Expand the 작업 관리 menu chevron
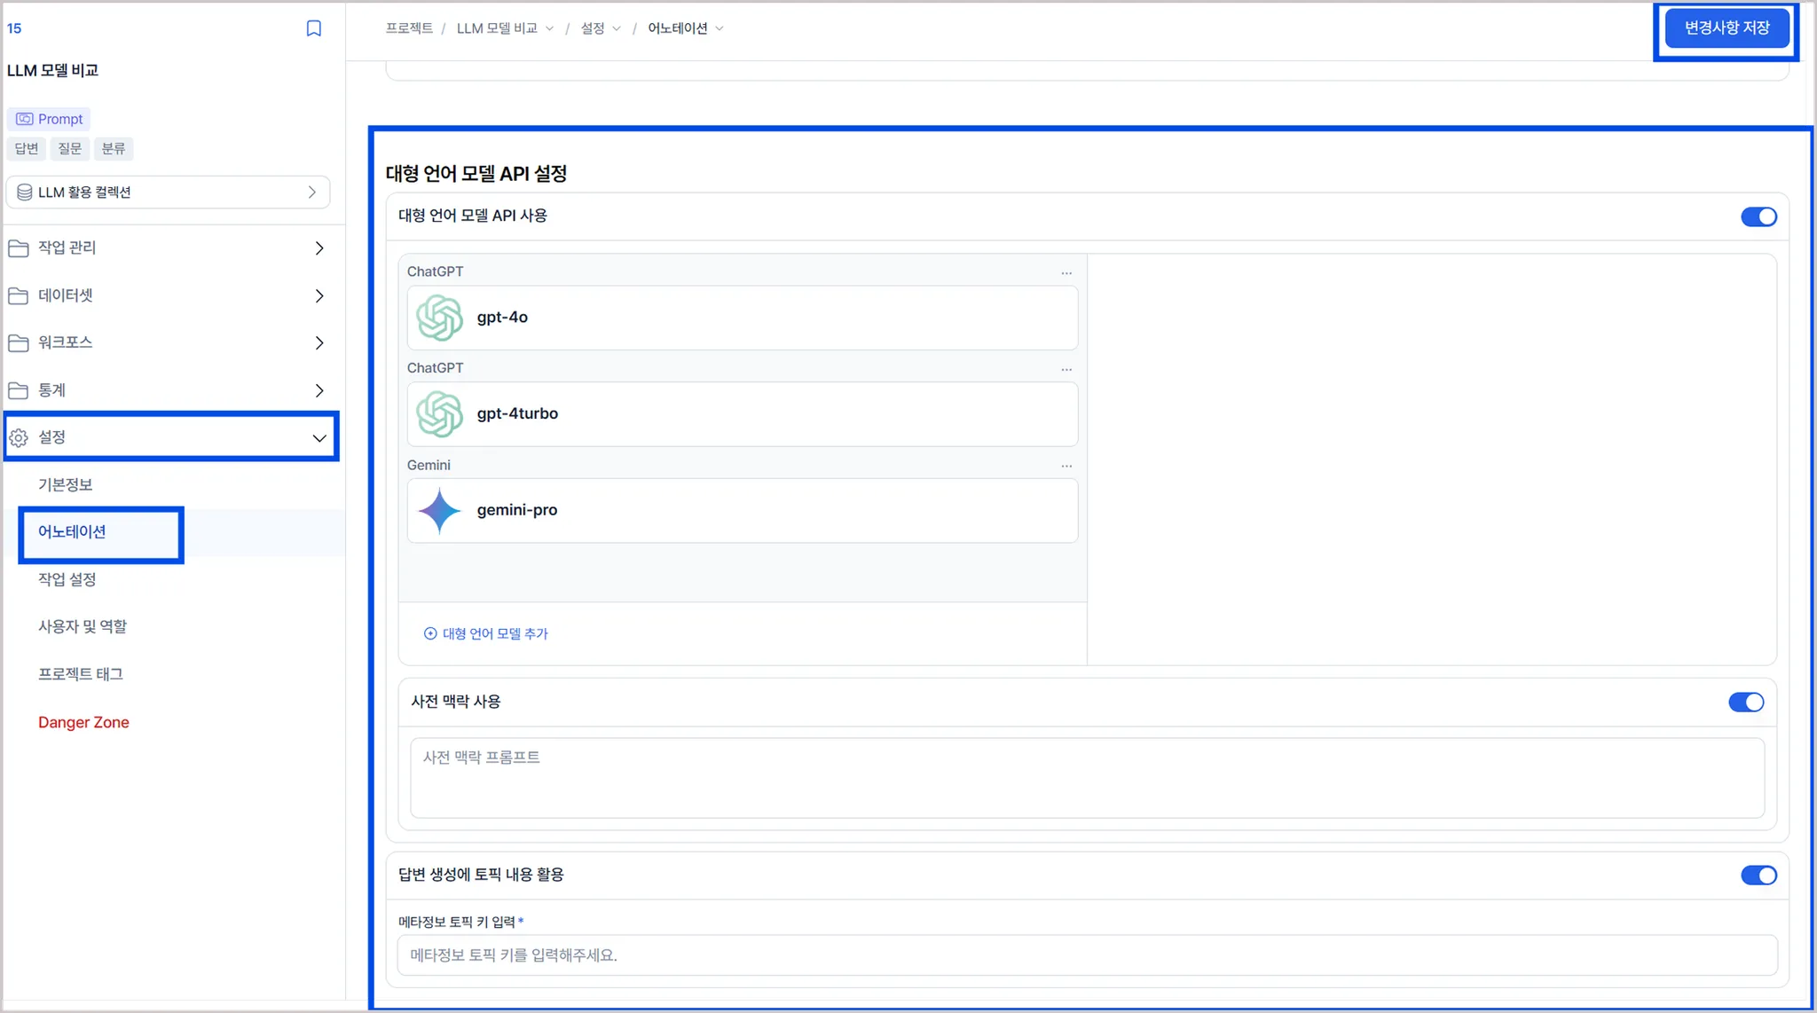This screenshot has height=1013, width=1817. (x=319, y=248)
